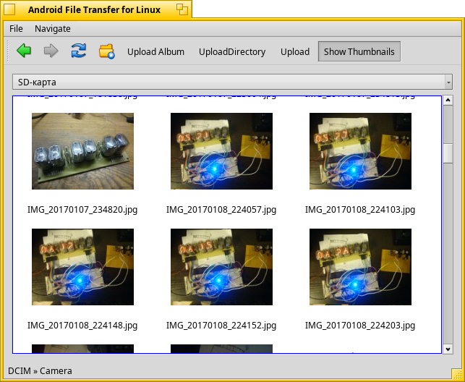Select thumbnail of IMG_20170108_224103.jpg
Image resolution: width=465 pixels, height=382 pixels.
pos(360,151)
